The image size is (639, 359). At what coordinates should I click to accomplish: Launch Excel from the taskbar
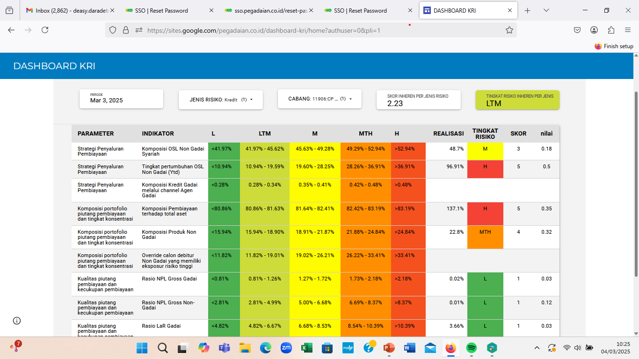coord(307,348)
